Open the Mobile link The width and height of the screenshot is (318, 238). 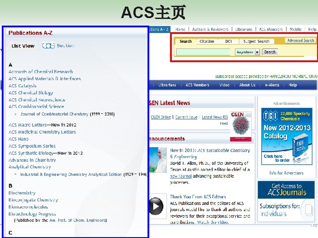tap(295, 30)
